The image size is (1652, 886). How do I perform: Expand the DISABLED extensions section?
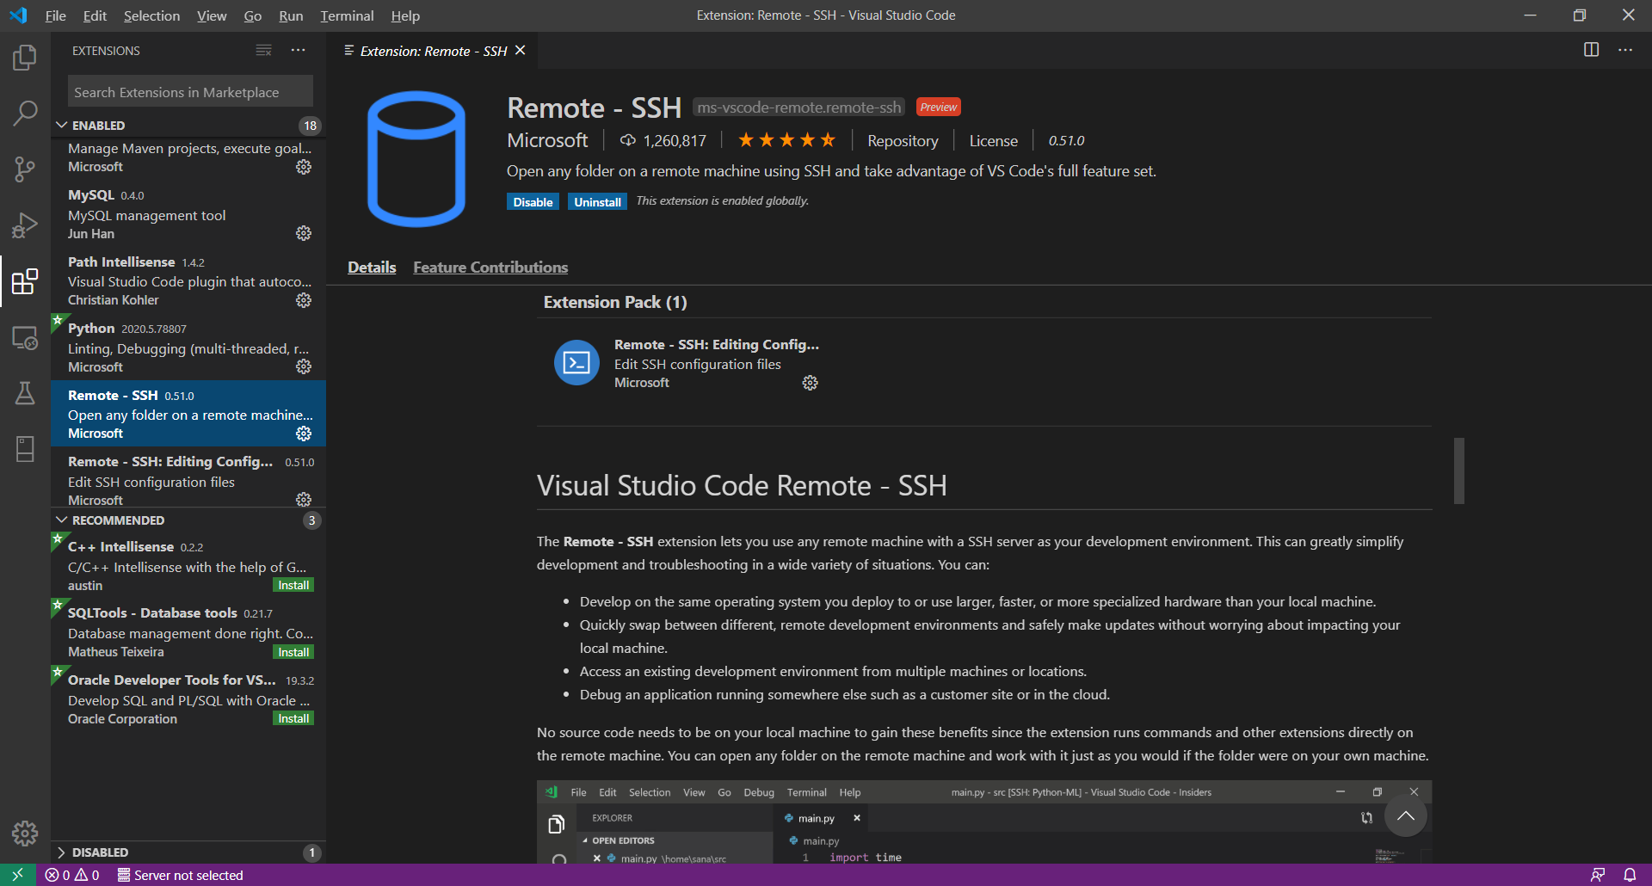coord(61,852)
